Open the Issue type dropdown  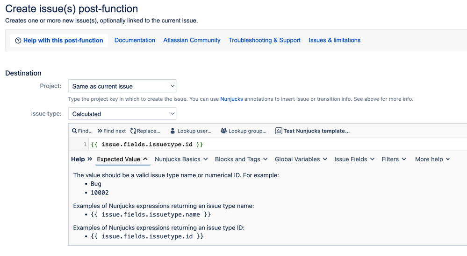tap(122, 114)
